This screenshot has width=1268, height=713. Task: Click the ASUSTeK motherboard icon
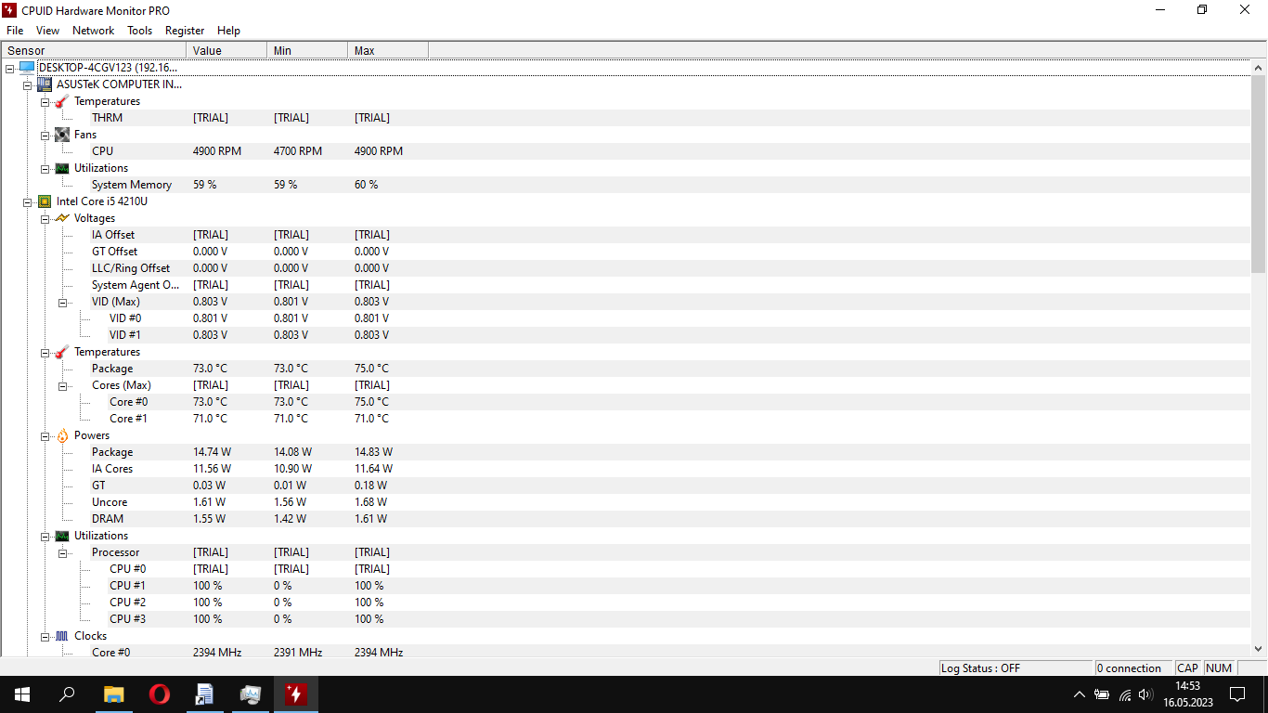(x=45, y=84)
